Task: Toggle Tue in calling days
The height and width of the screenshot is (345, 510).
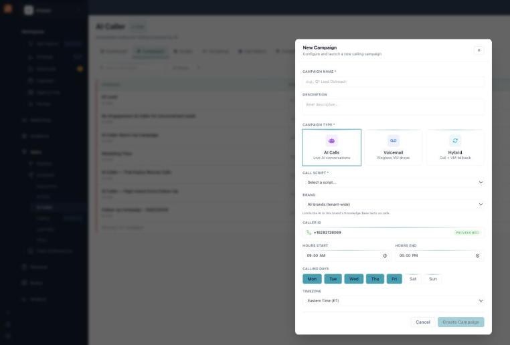Action: (x=333, y=279)
